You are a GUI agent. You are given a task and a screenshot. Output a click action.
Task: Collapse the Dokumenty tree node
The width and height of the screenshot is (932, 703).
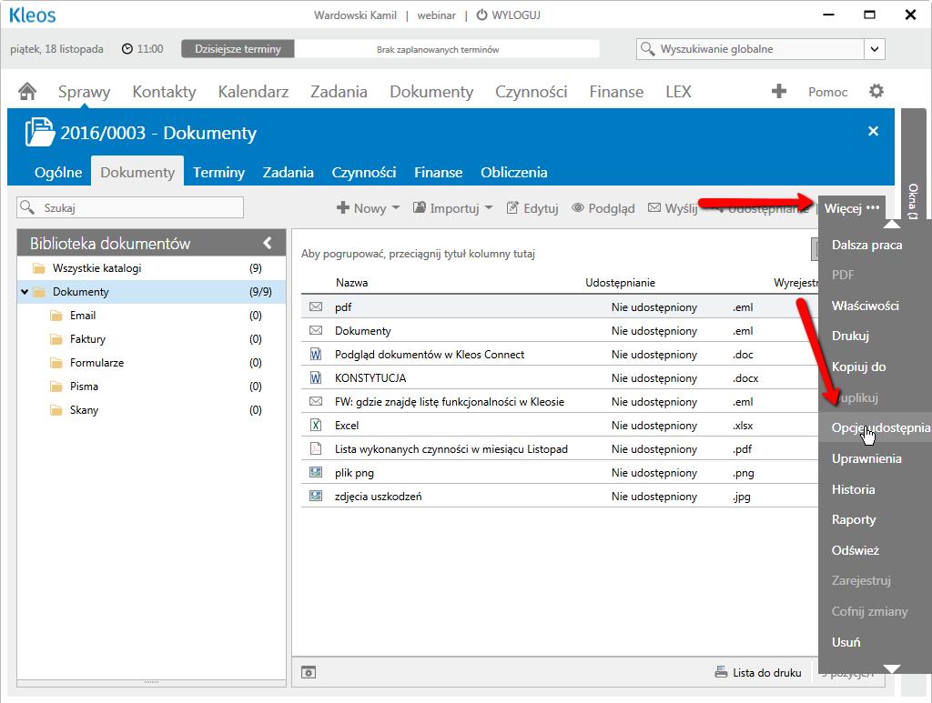pyautogui.click(x=25, y=292)
